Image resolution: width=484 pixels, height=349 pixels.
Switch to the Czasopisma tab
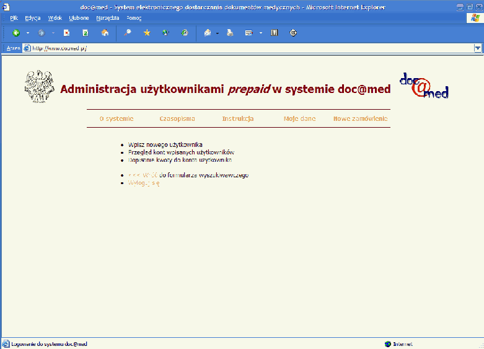click(x=177, y=118)
